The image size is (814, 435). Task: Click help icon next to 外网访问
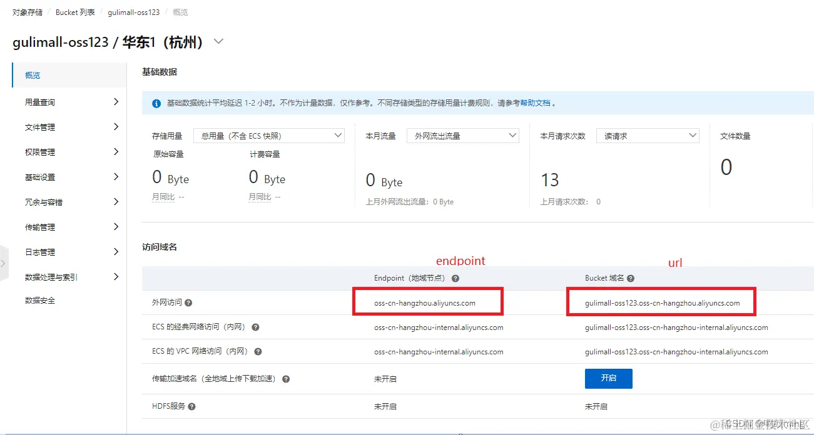pyautogui.click(x=188, y=302)
